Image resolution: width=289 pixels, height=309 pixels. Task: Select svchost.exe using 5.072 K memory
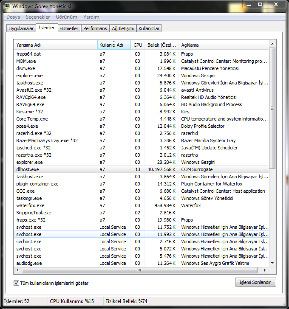point(141,249)
